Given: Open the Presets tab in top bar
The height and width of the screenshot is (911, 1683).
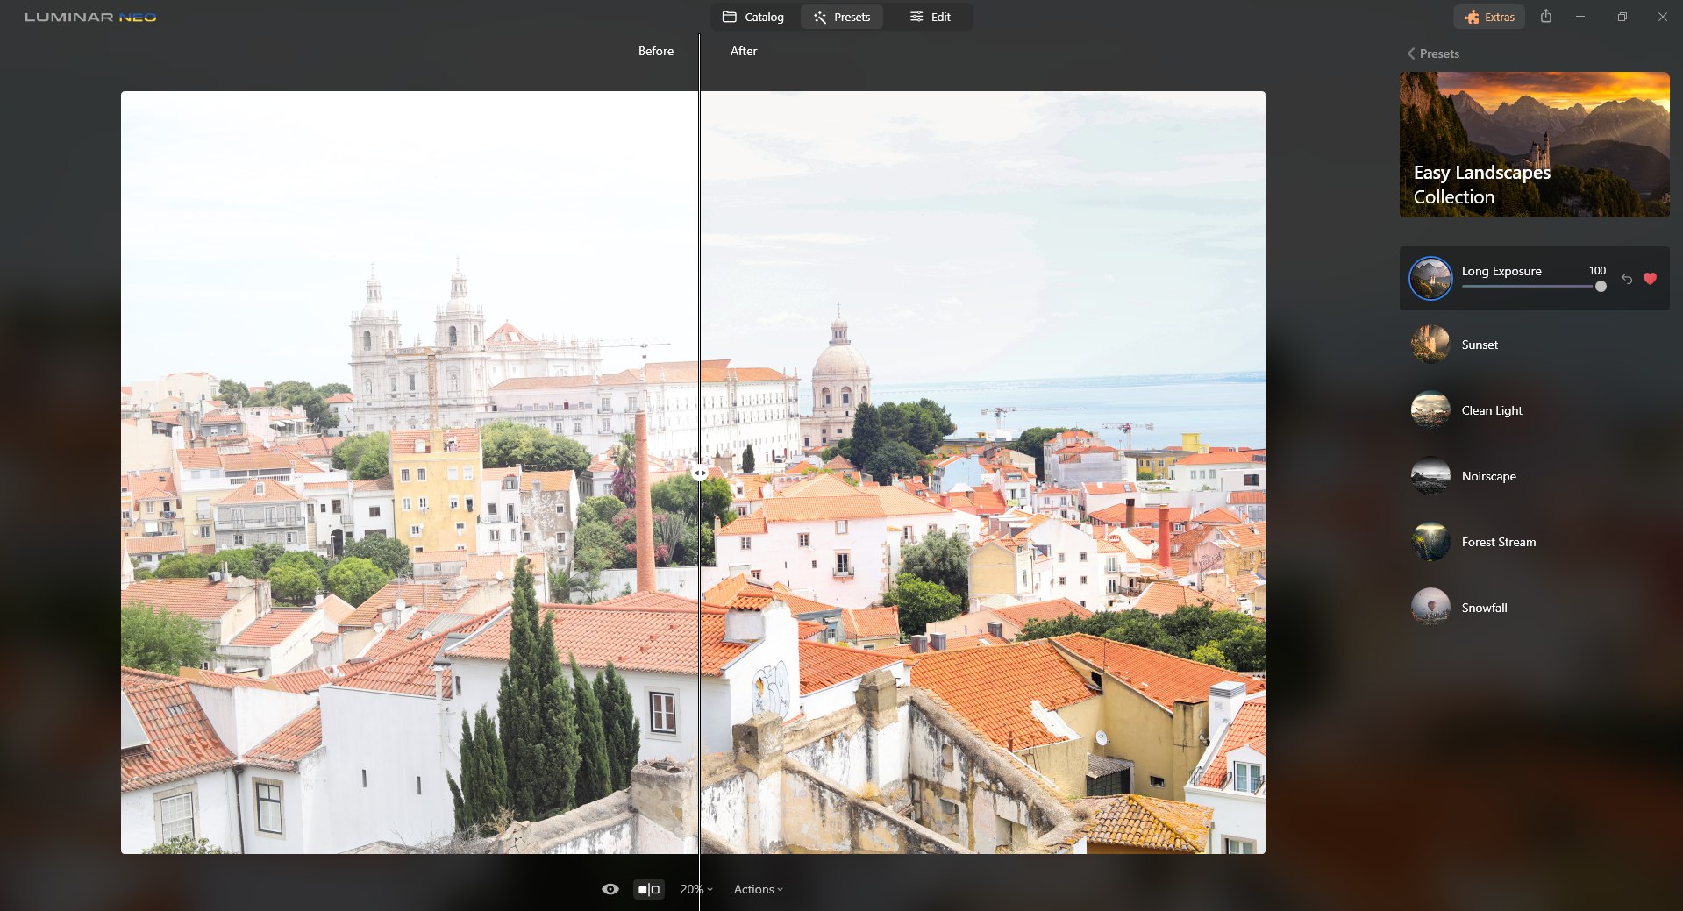Looking at the screenshot, I should (842, 17).
